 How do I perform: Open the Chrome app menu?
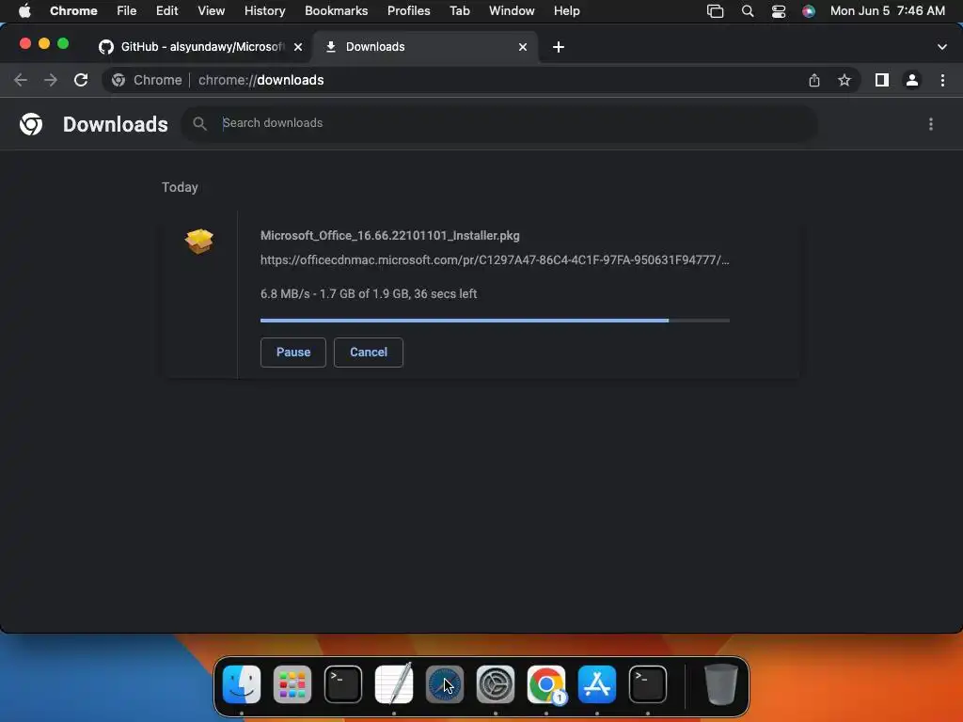73,11
